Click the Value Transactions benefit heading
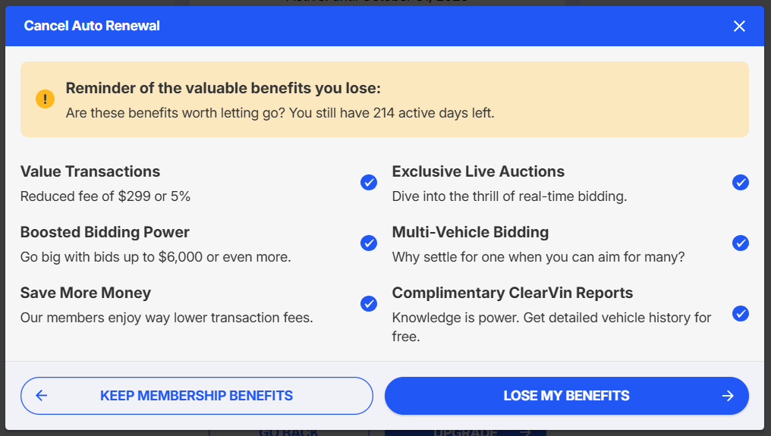The height and width of the screenshot is (436, 771). (90, 171)
